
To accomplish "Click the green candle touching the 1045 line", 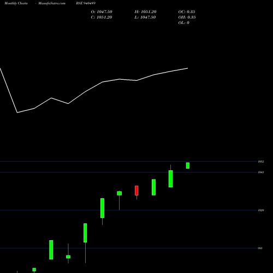I will pyautogui.click(x=171, y=179).
